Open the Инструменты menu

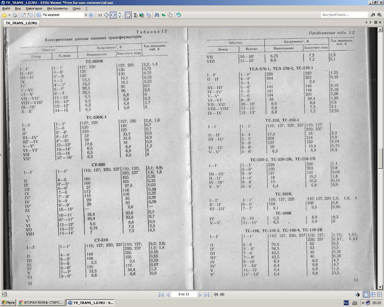(57, 8)
